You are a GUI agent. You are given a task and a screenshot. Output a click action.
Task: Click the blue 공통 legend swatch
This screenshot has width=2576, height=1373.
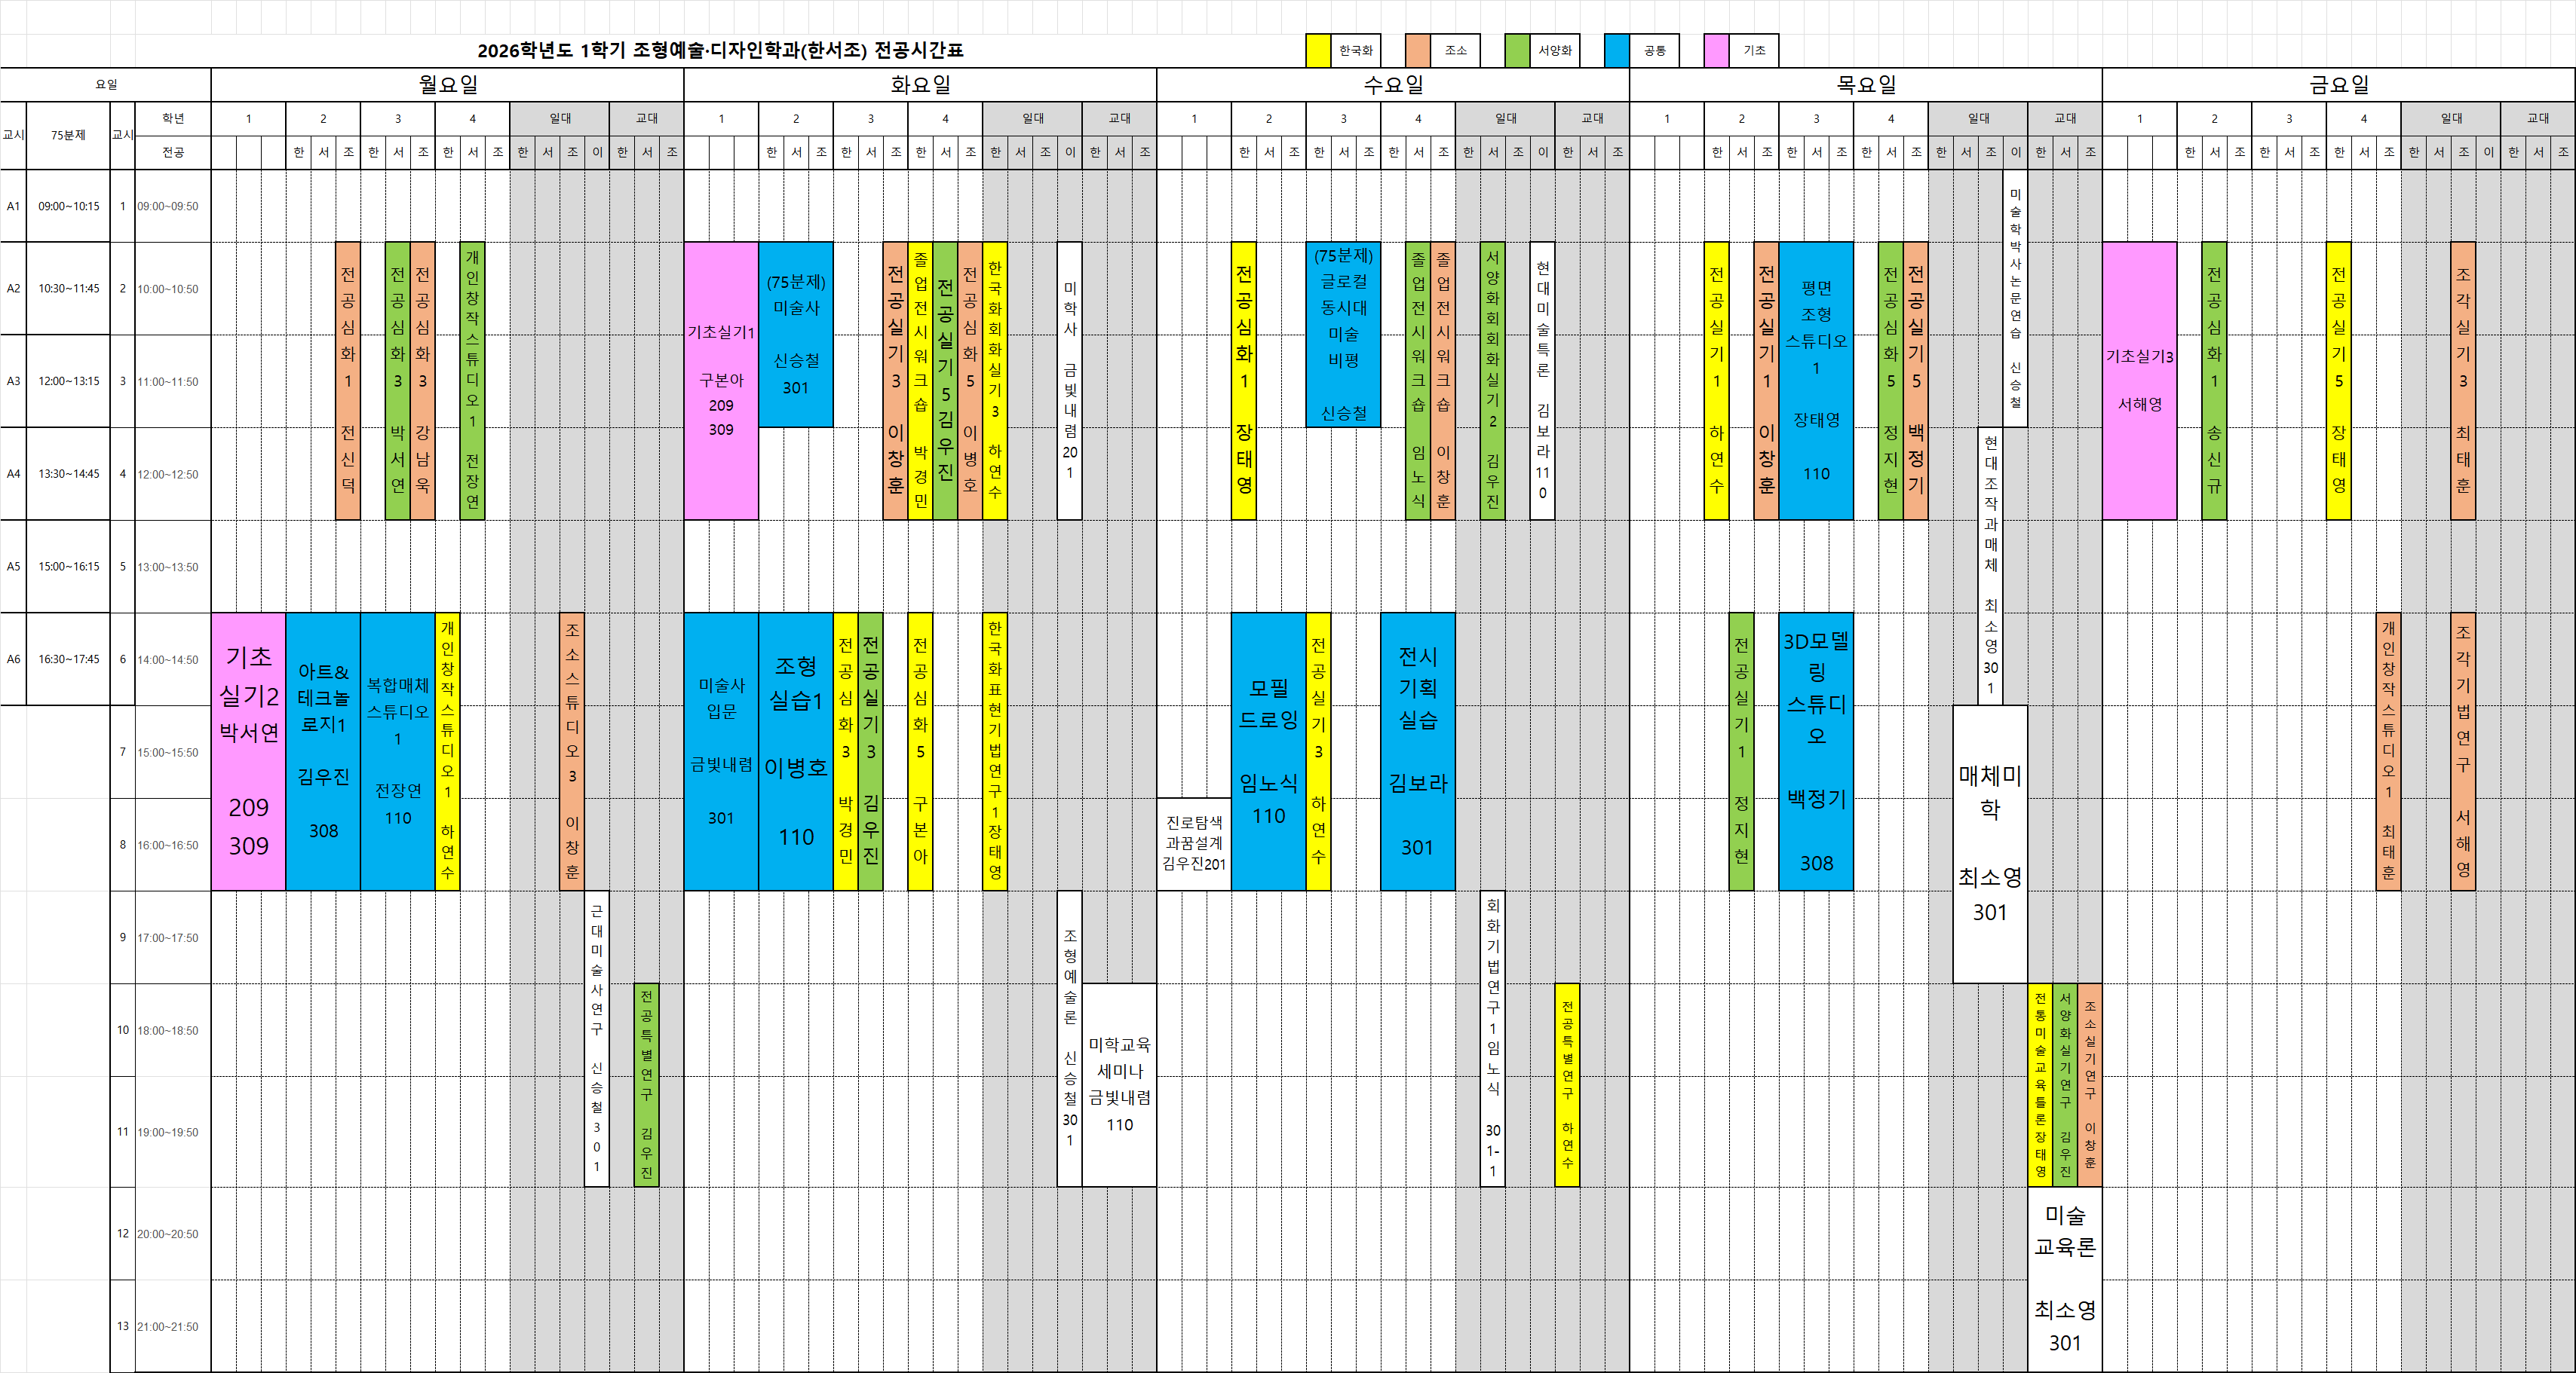1616,50
